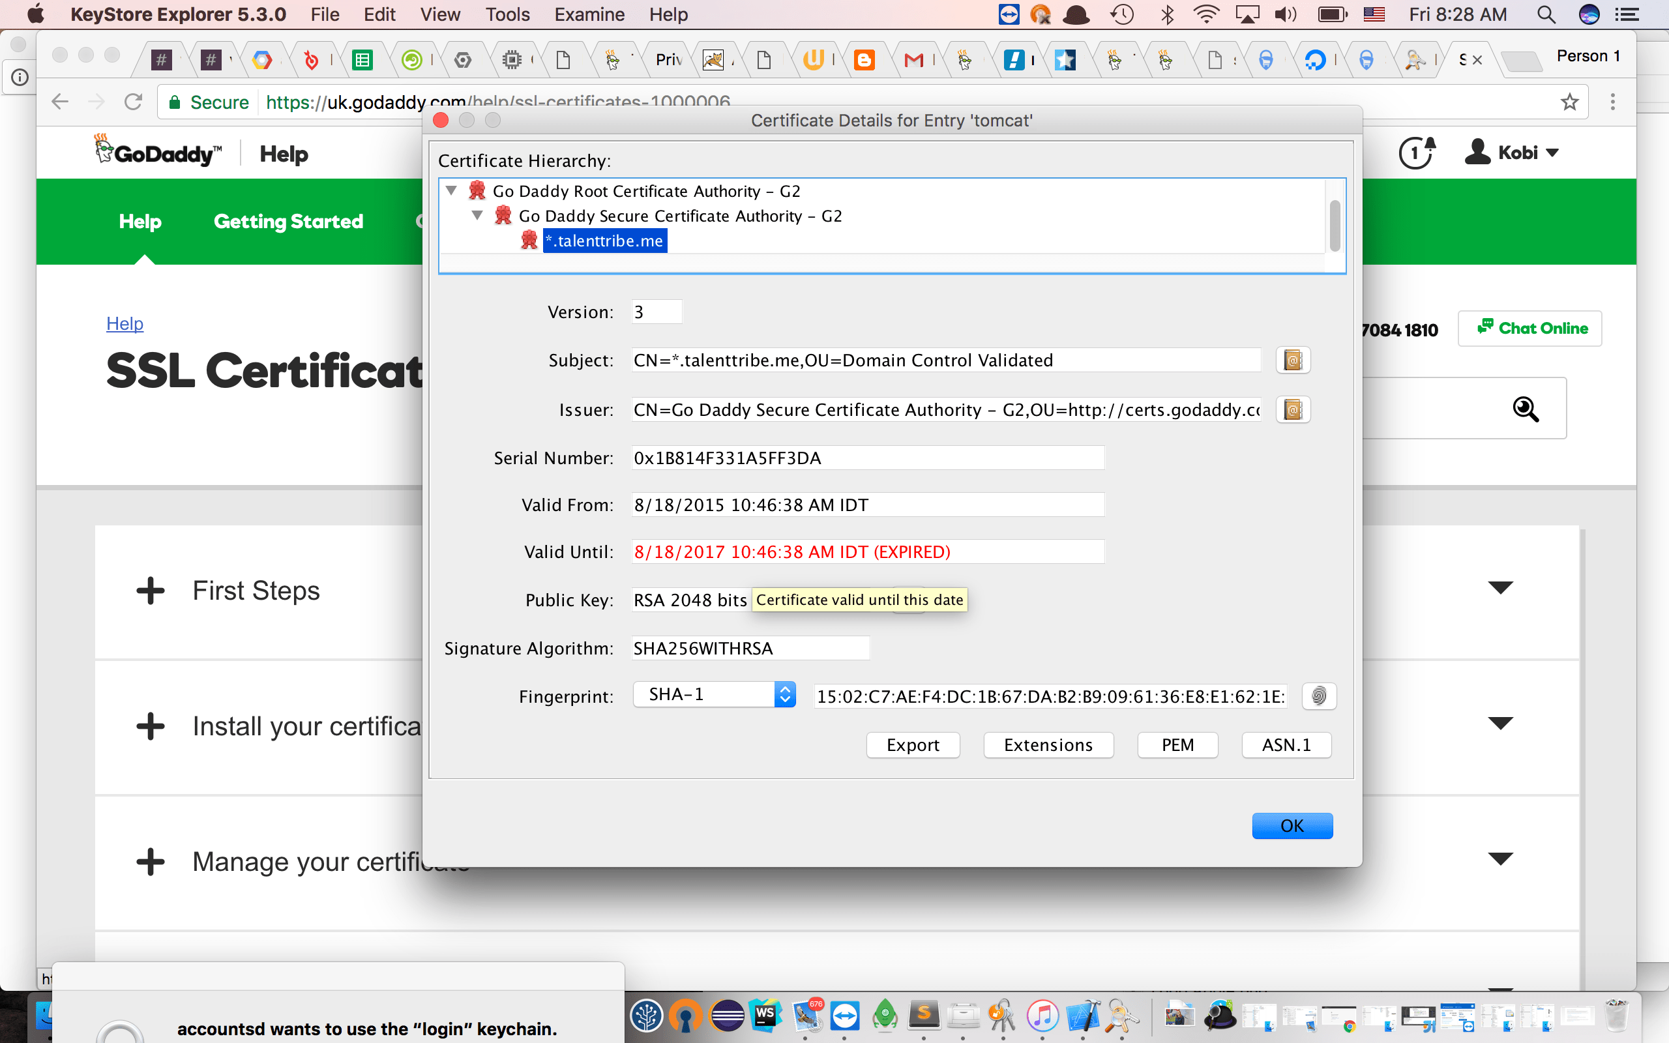This screenshot has width=1669, height=1043.
Task: Expand the Manage your certificate section
Action: [x=151, y=862]
